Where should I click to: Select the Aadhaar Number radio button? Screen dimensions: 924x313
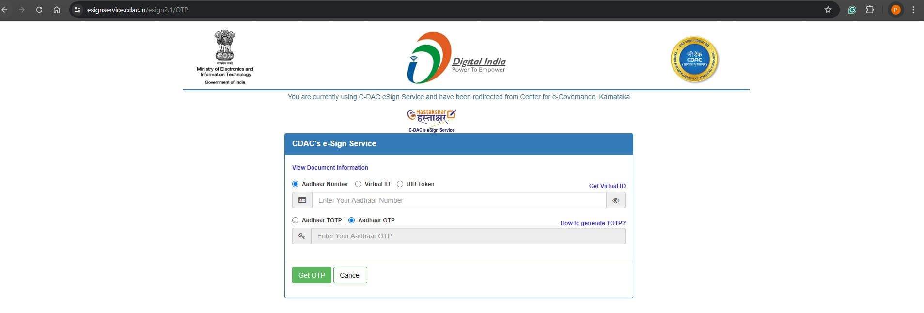point(296,184)
